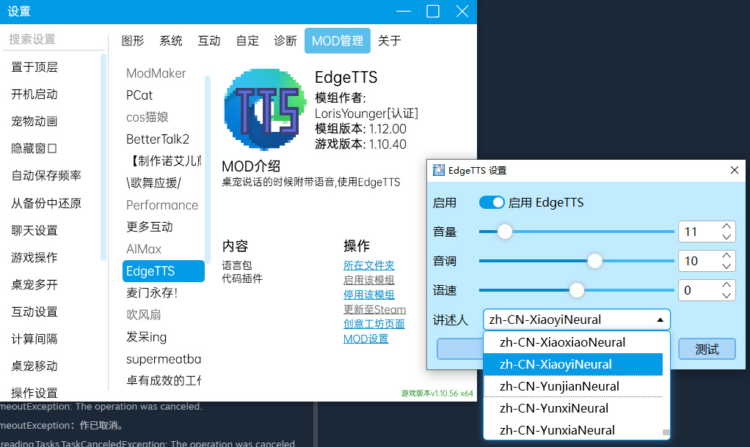Select Performance mod entry
This screenshot has height=447, width=750.
163,205
